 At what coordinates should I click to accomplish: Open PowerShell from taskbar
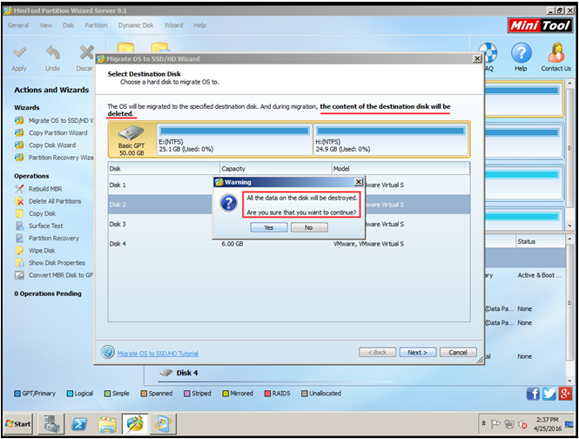coord(79,424)
